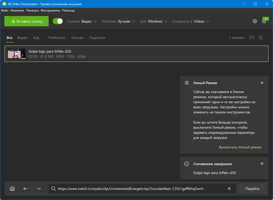Click Golpe bajo text in completion notice
Viewport: 273px width, 200px height.
point(214,173)
